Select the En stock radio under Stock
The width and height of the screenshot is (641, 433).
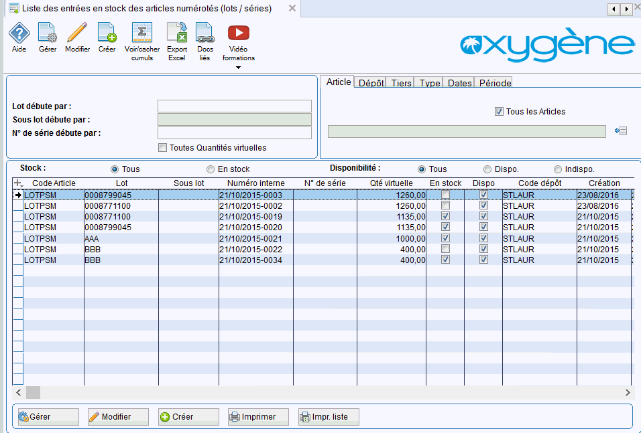[211, 169]
